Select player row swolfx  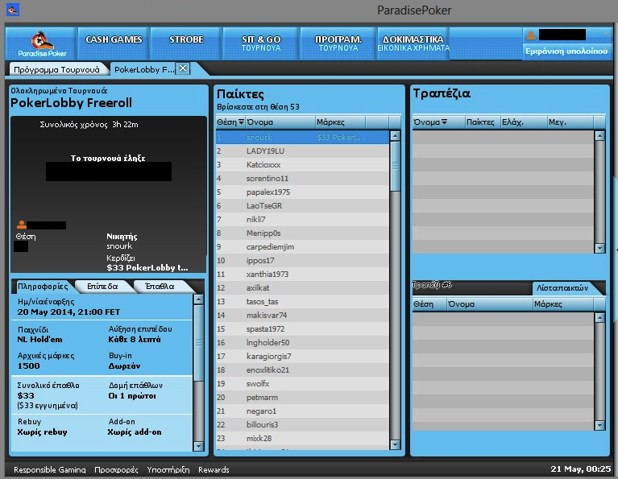tap(302, 384)
